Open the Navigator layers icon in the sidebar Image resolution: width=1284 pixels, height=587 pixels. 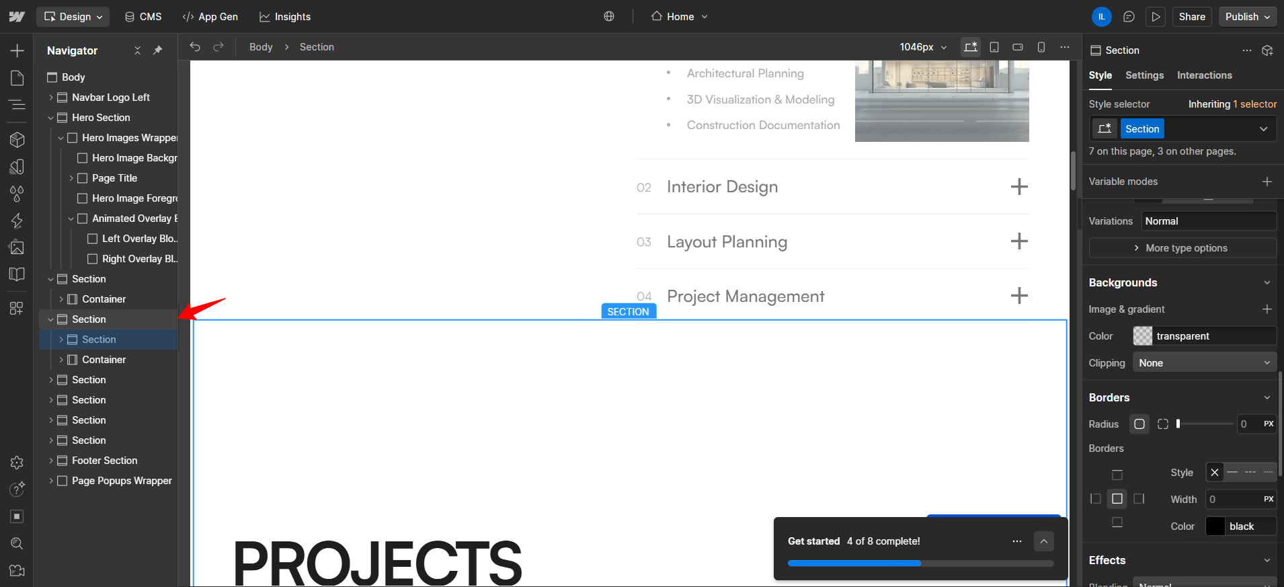tap(17, 105)
